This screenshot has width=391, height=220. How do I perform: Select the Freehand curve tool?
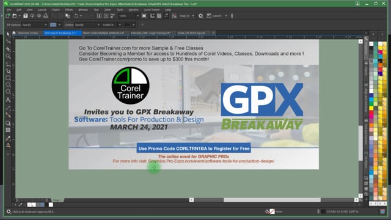(8, 65)
